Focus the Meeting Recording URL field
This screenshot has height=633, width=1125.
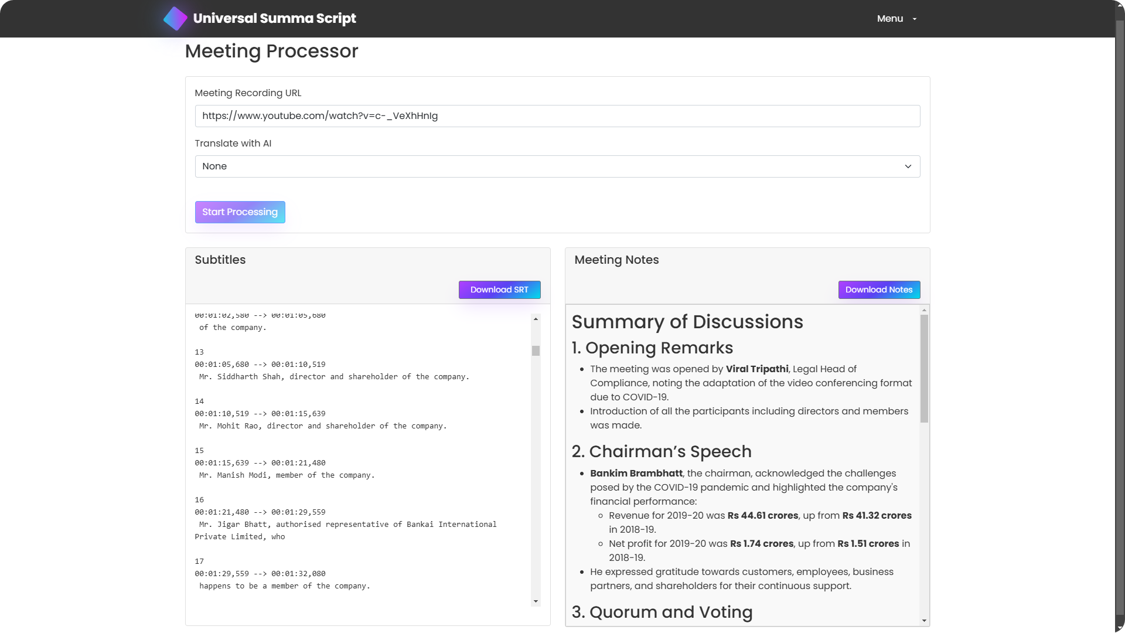click(x=557, y=116)
